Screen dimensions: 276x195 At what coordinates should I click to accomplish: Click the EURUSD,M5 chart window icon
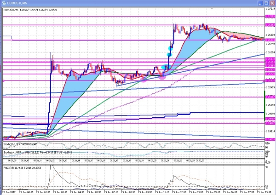[x=4, y=3]
